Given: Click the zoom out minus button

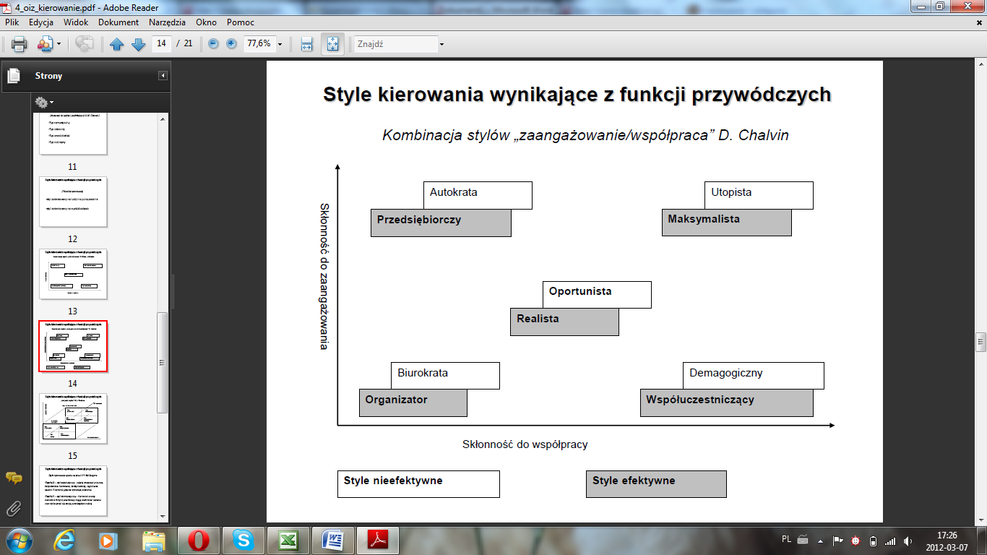Looking at the screenshot, I should 213,44.
